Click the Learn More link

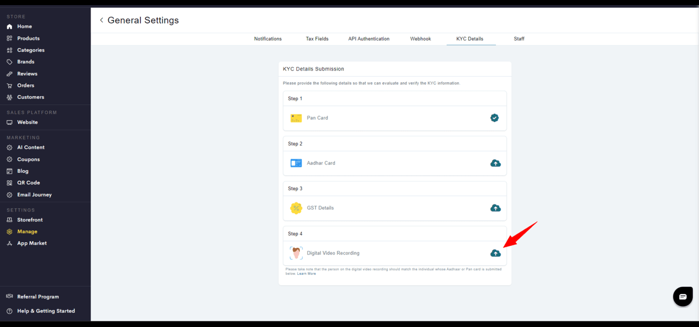[307, 274]
